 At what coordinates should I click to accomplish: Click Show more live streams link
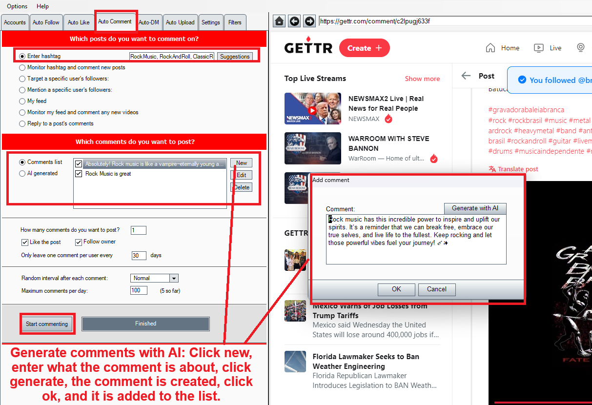(x=422, y=79)
